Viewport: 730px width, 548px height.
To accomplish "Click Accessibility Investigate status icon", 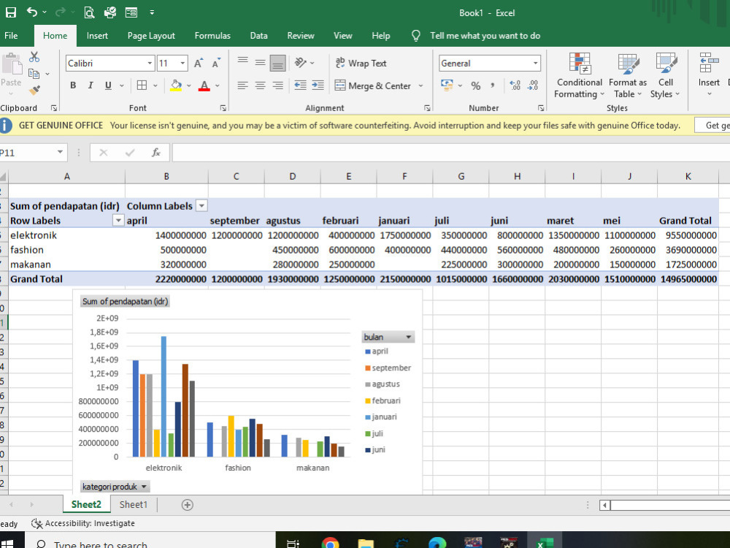I will coord(36,523).
